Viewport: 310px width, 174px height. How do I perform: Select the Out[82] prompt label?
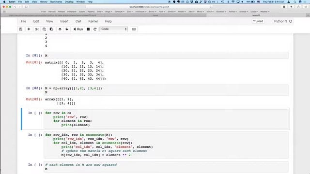click(34, 99)
